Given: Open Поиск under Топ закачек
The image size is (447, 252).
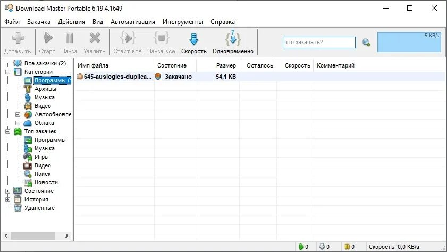Looking at the screenshot, I should (43, 174).
